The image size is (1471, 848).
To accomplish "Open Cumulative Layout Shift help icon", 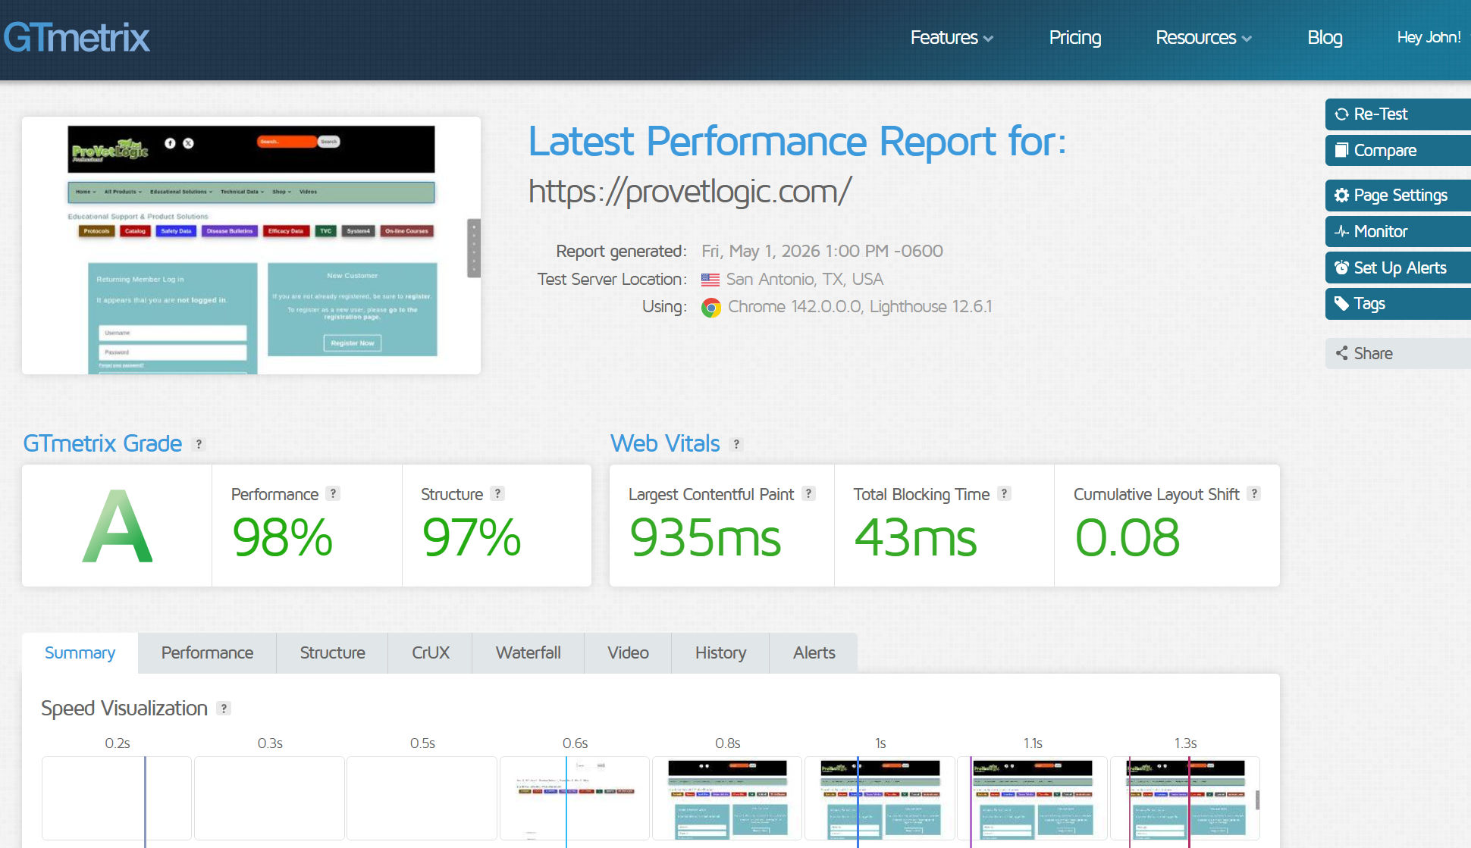I will click(x=1254, y=493).
